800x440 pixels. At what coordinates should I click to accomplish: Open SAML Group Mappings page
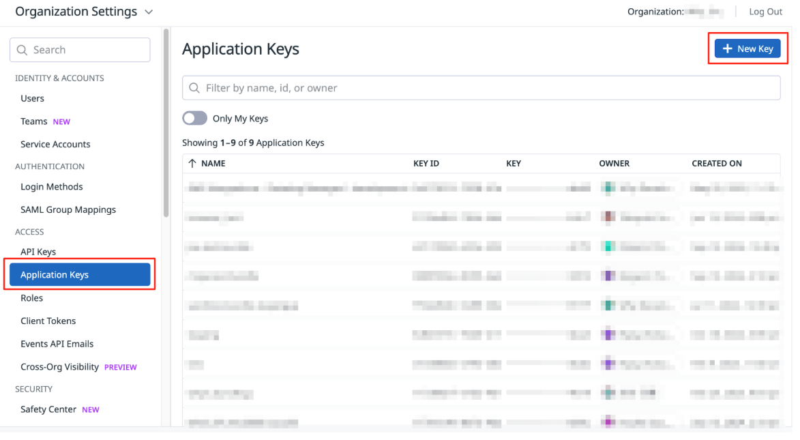69,211
